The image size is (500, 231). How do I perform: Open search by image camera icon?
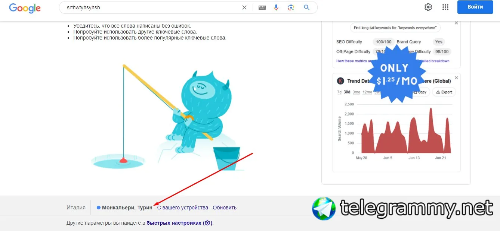291,7
